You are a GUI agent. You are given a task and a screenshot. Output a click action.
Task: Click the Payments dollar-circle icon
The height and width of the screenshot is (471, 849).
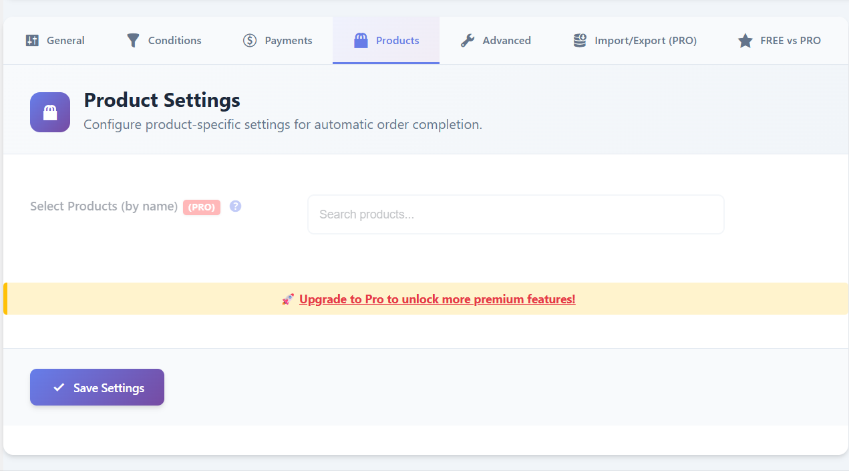coord(250,41)
